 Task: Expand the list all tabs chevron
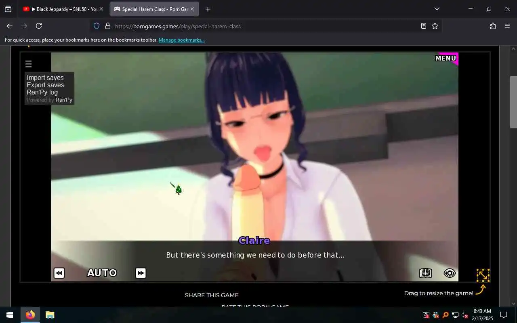(437, 9)
